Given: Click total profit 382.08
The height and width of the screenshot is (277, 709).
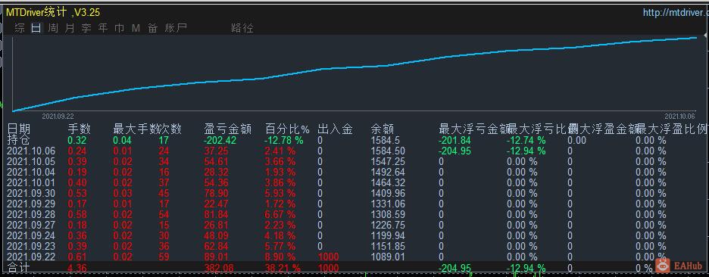Looking at the screenshot, I should 220,269.
